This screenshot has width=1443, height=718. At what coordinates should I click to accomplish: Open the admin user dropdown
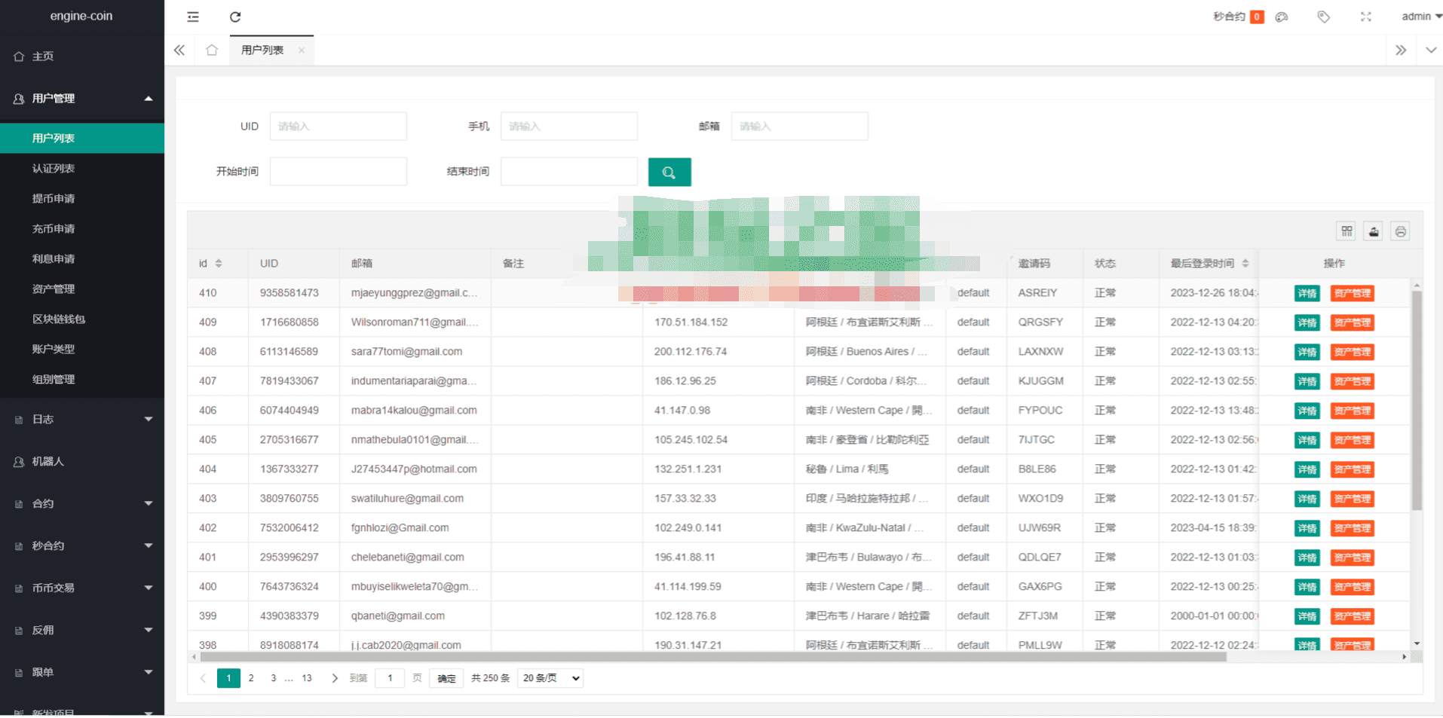tap(1420, 17)
